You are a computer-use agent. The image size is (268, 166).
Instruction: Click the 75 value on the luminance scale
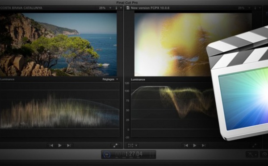[x=128, y=100]
